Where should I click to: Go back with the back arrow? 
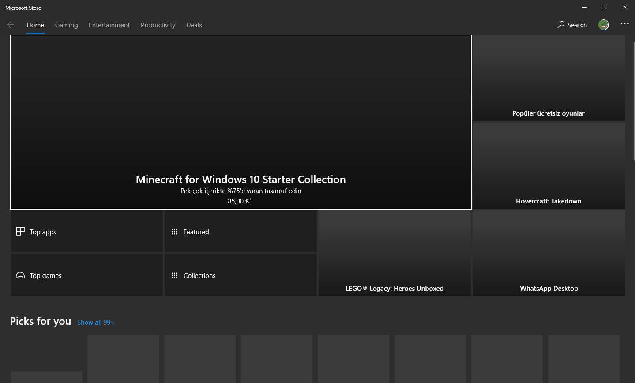coord(11,25)
